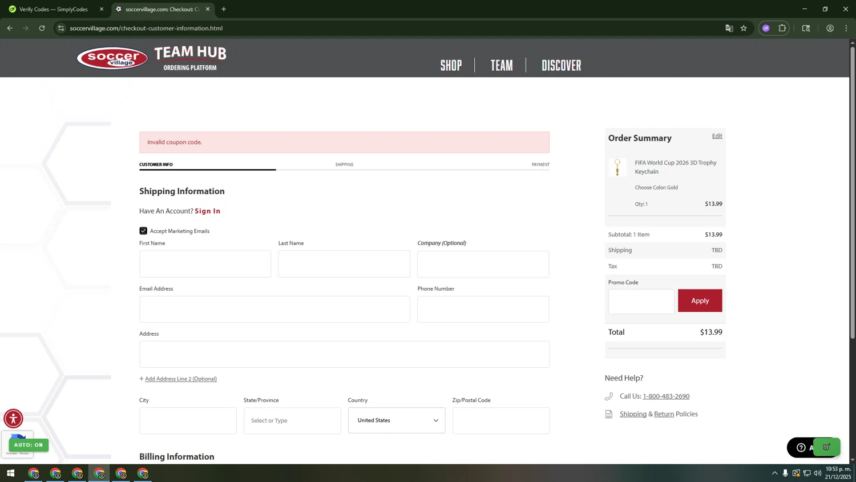This screenshot has width=856, height=482.
Task: Bookmark this page with star icon
Action: click(744, 28)
